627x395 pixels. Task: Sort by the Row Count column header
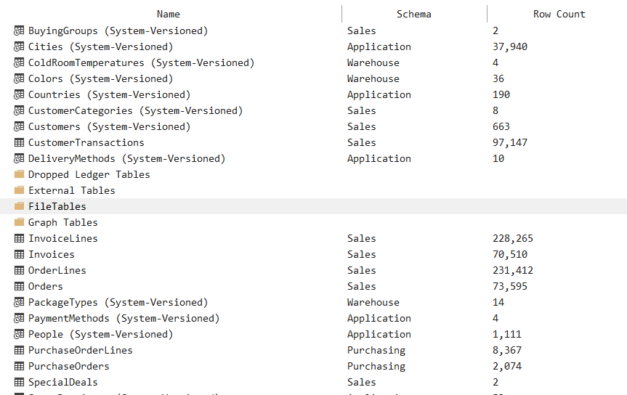(559, 14)
